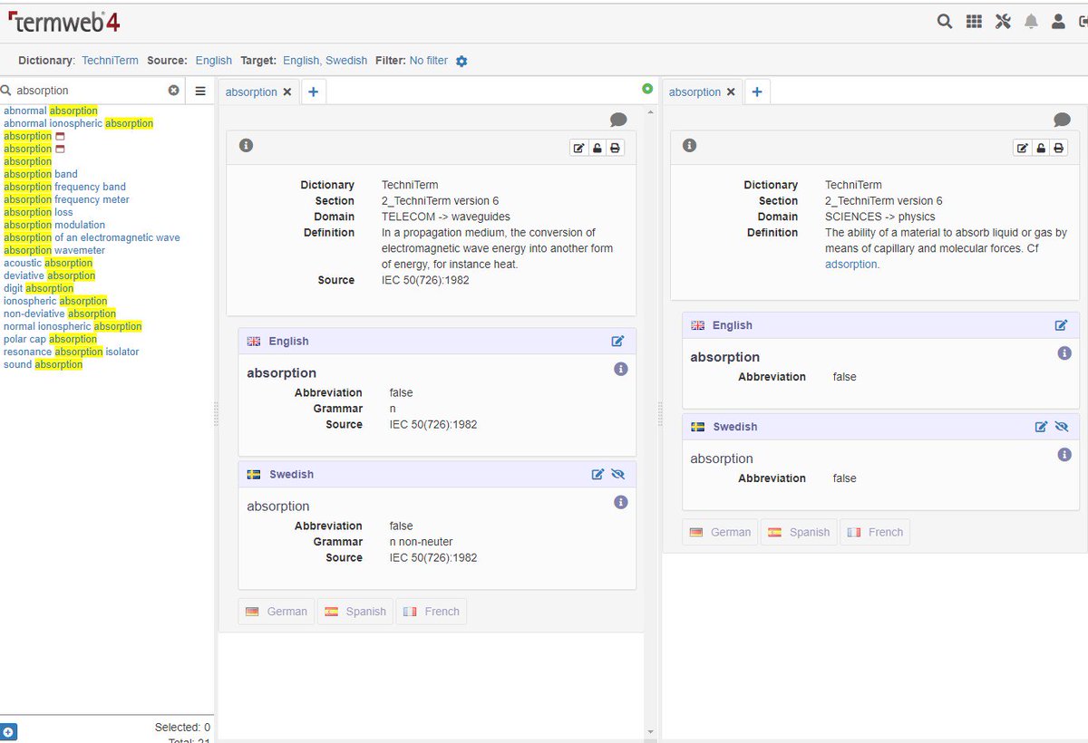Show French language in left pane
Viewport: 1088px width, 743px height.
(431, 612)
